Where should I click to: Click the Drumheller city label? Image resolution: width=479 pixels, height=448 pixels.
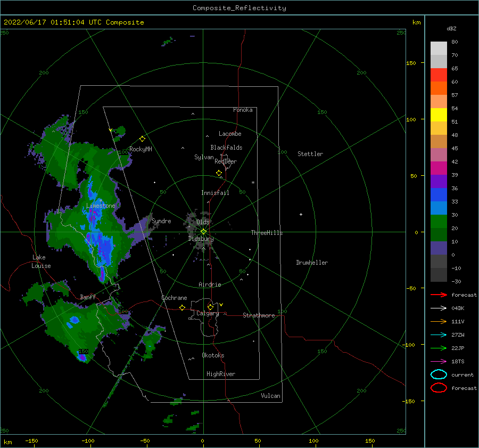[312, 263]
